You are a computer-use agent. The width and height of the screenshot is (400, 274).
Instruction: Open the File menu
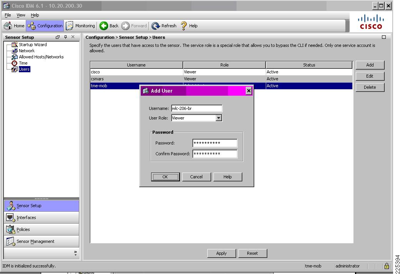(x=8, y=15)
